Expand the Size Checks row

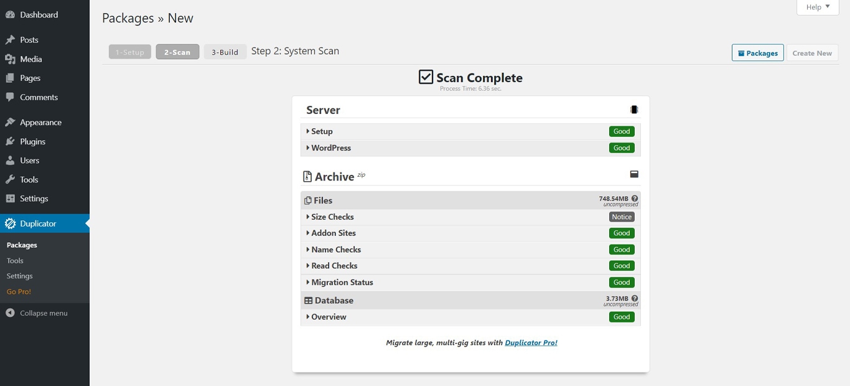[470, 217]
